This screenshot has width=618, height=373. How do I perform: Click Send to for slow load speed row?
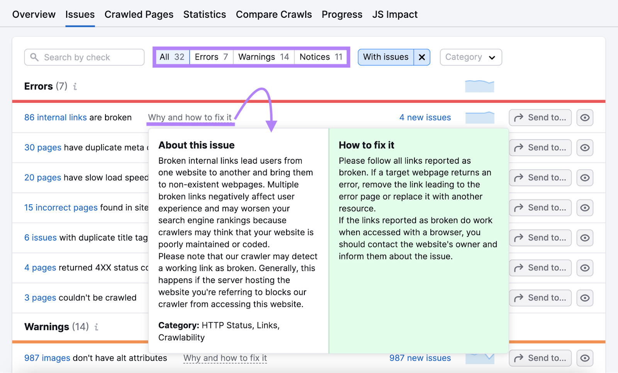pos(540,178)
